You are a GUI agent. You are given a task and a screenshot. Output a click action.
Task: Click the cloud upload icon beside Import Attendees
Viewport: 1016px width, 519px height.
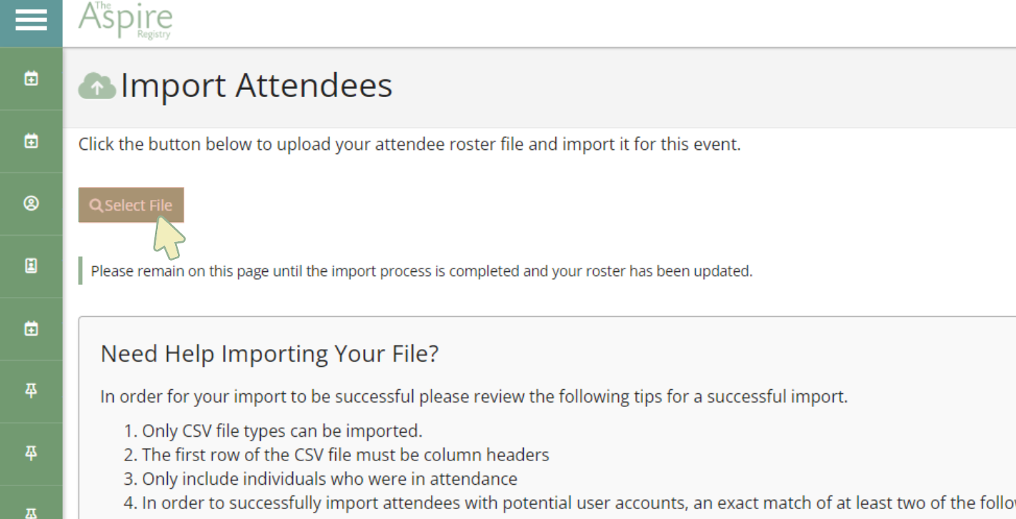click(x=96, y=86)
